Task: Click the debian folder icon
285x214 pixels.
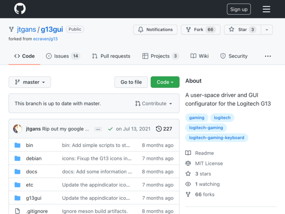Action: click(17, 158)
